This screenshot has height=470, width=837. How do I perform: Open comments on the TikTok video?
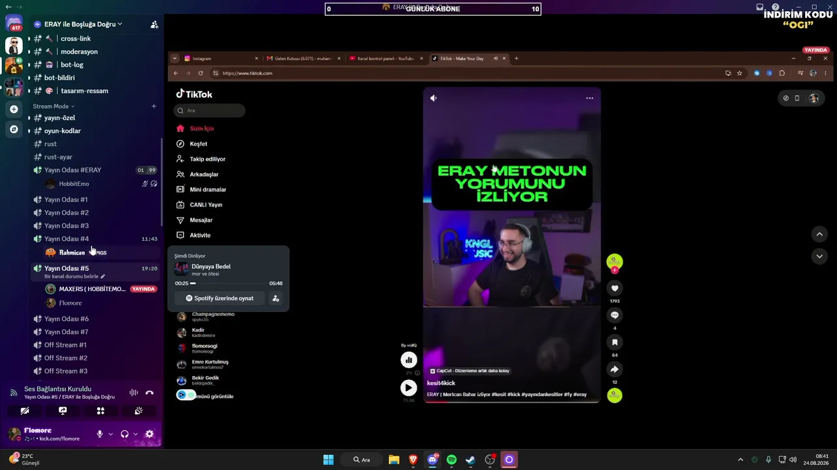coord(615,315)
